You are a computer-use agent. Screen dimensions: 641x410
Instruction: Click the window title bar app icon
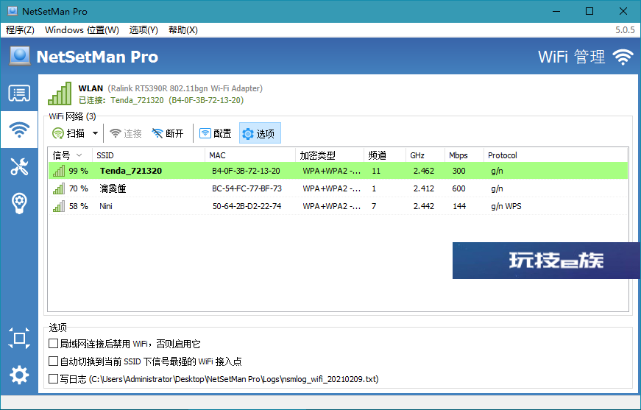[13, 11]
